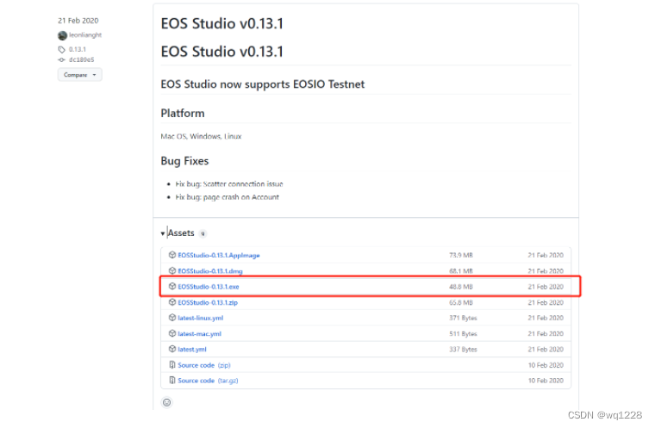Screen dimensions: 655x428
Task: Click package icon next to EOSStudio zip asset
Action: (172, 302)
